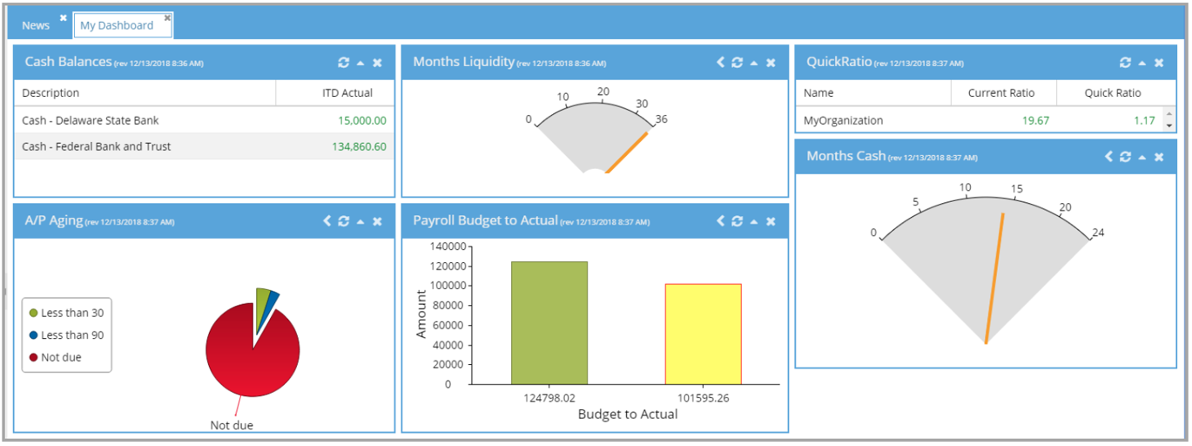Image resolution: width=1192 pixels, height=446 pixels.
Task: Close the Payroll Budget to Actual widget
Action: (x=771, y=221)
